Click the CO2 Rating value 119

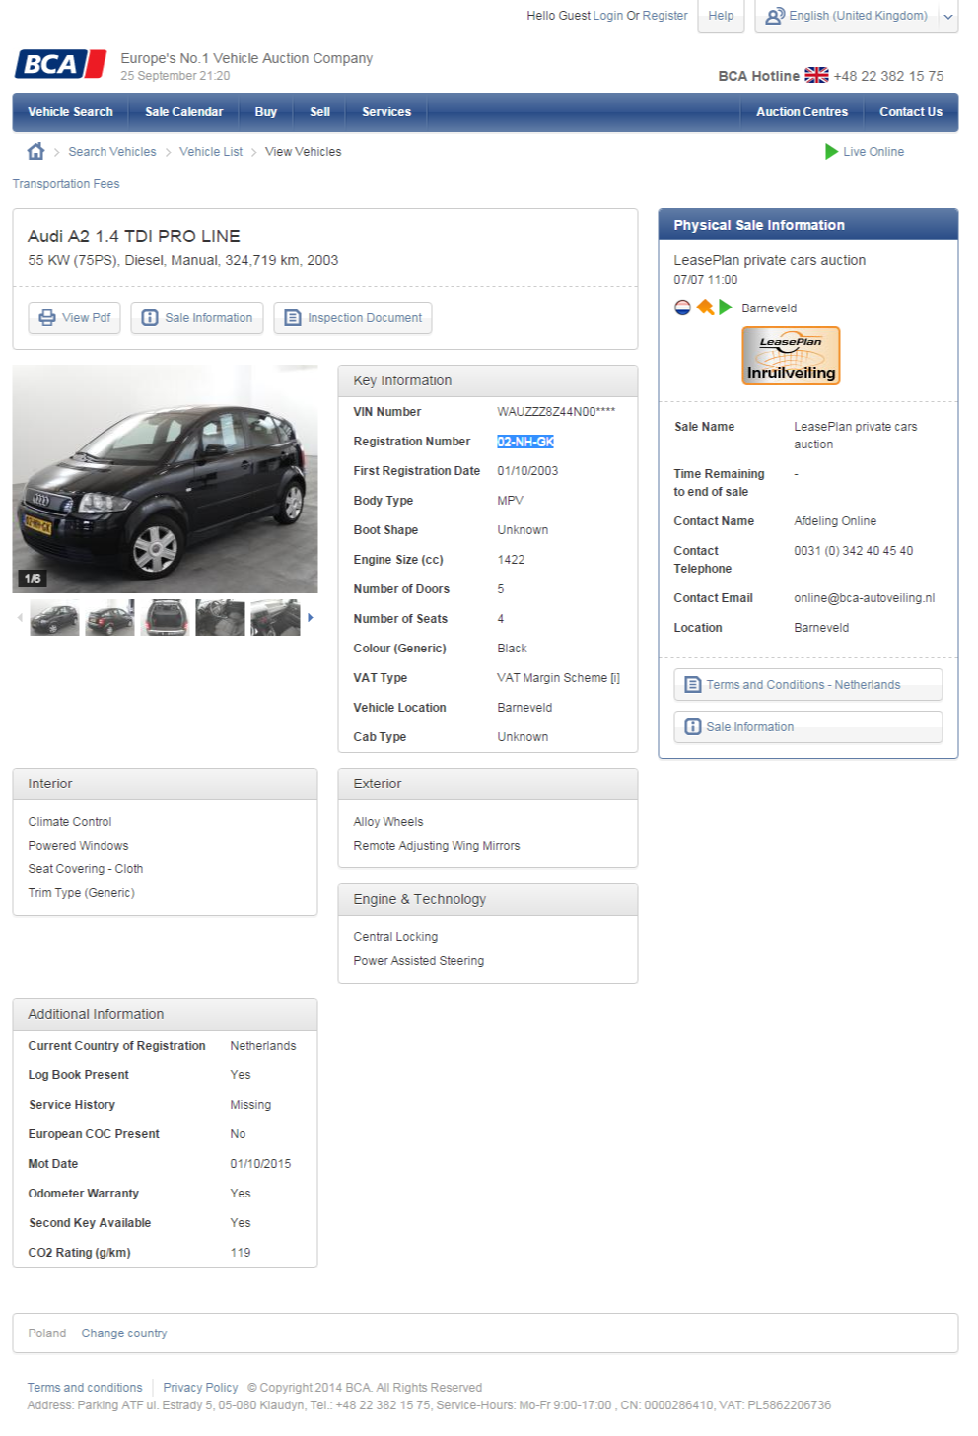[241, 1253]
